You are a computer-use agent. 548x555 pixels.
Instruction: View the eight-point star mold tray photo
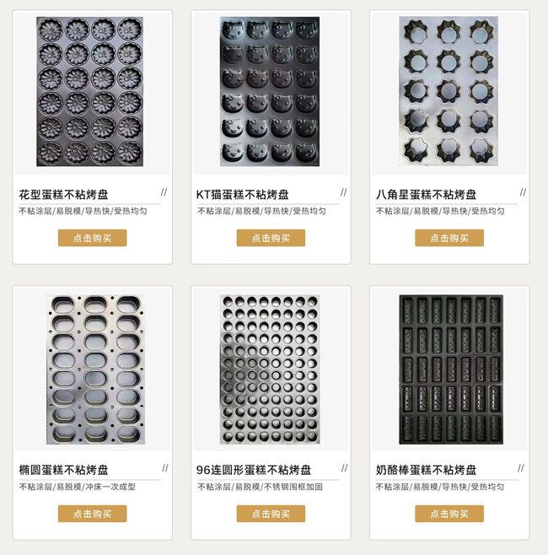point(449,91)
